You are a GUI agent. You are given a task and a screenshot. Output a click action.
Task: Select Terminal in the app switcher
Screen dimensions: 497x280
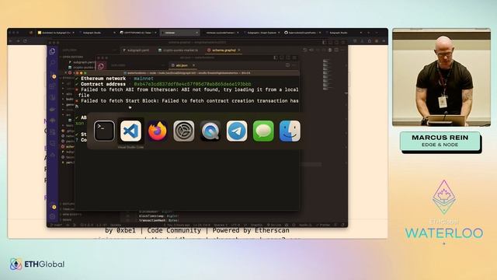click(x=104, y=131)
